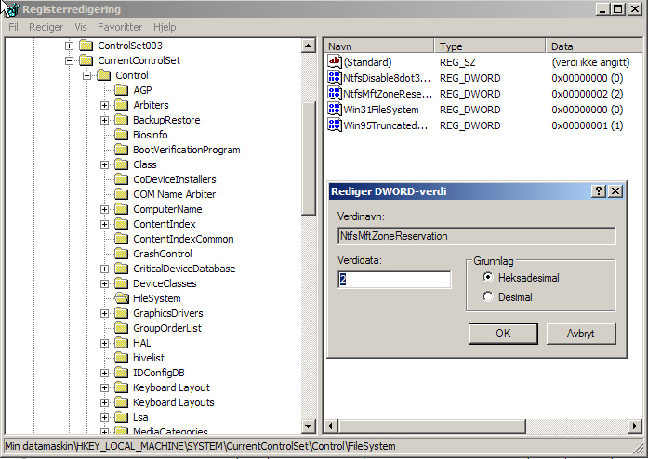The image size is (648, 459).
Task: Click the Verdidata input field
Action: [x=394, y=280]
